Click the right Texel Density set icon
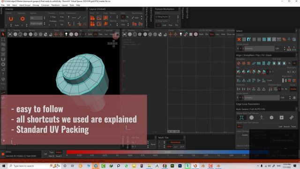This screenshot has width=300, height=169. pyautogui.click(x=141, y=24)
